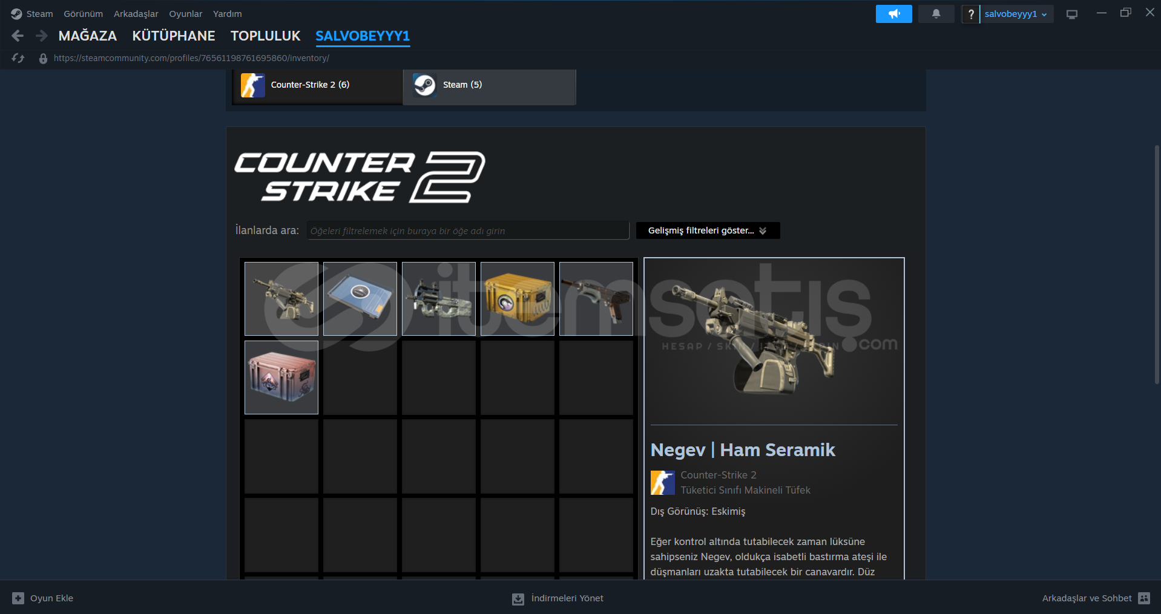Screen dimensions: 1161x614
Task: Click the inventory URL address
Action: click(x=191, y=58)
